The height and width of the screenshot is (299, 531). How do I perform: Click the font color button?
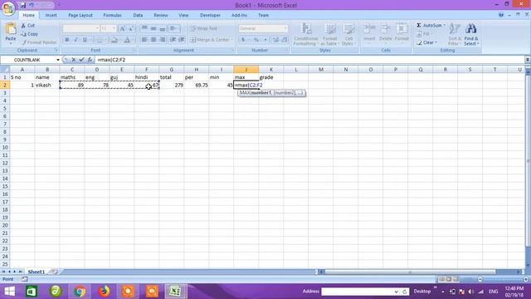click(x=127, y=40)
